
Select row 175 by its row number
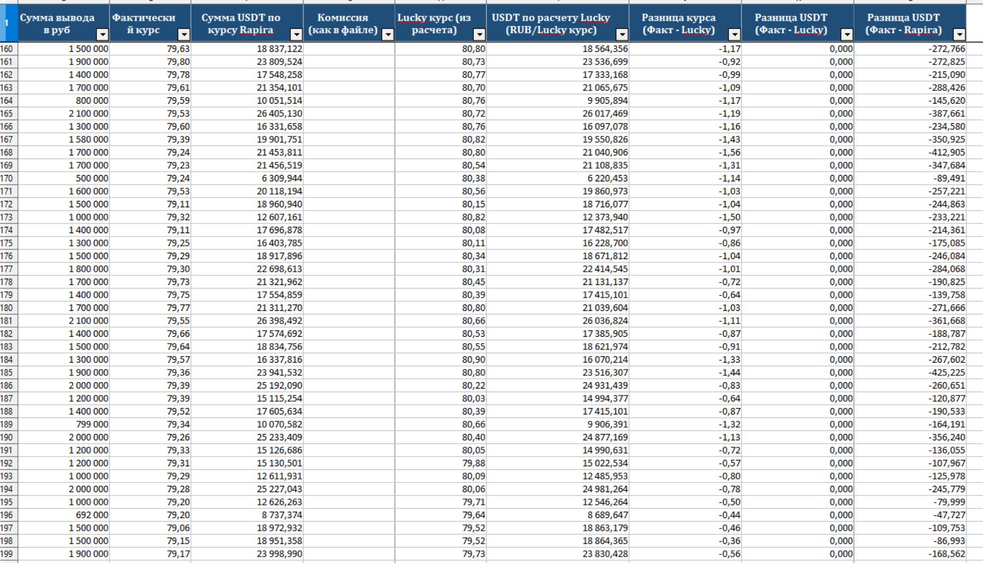pos(8,244)
